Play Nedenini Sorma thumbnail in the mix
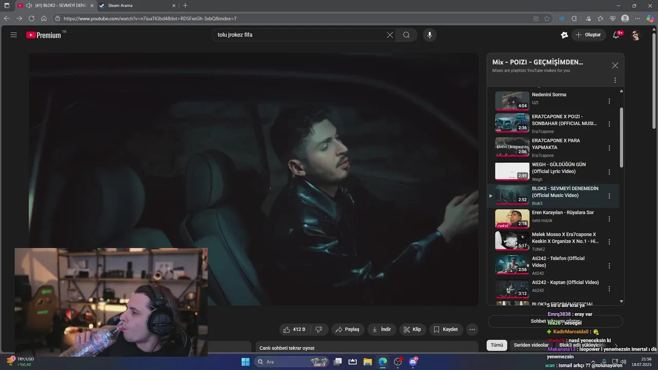The height and width of the screenshot is (370, 658). coord(512,101)
